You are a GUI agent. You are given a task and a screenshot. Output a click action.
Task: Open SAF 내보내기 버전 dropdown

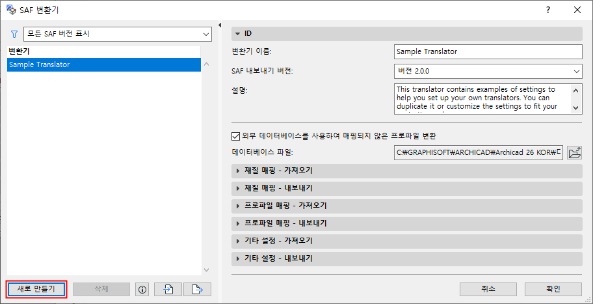(x=488, y=71)
